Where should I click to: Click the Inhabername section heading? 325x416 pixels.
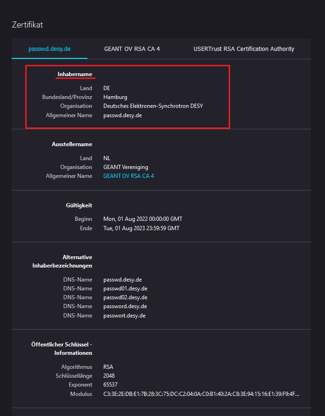point(75,74)
